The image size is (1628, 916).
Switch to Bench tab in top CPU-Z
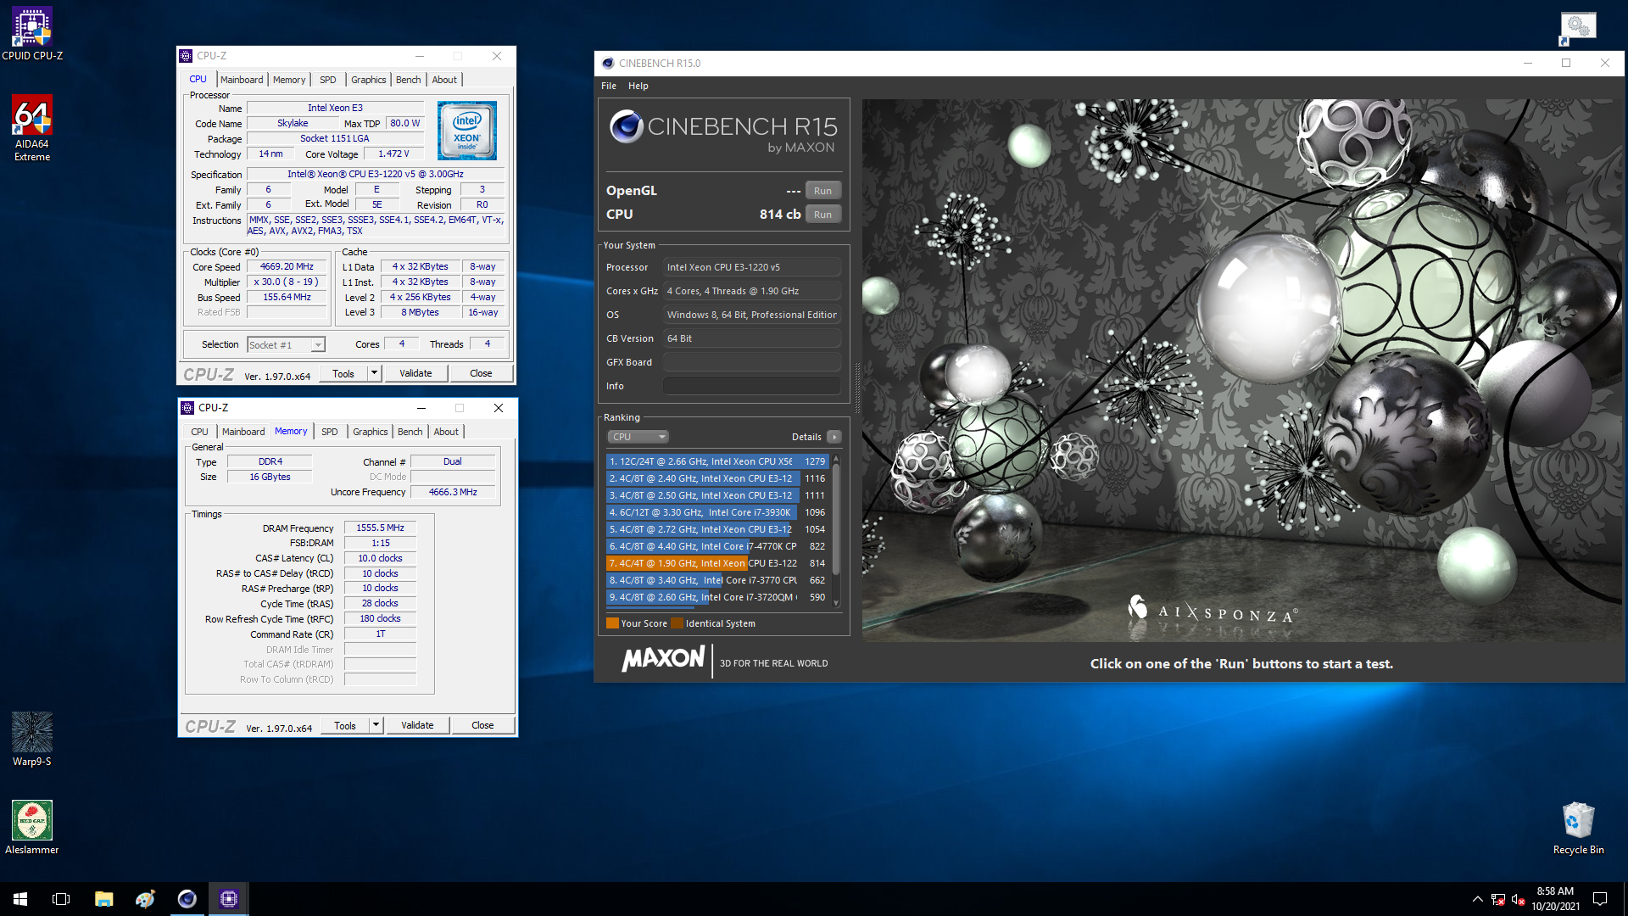(x=409, y=80)
